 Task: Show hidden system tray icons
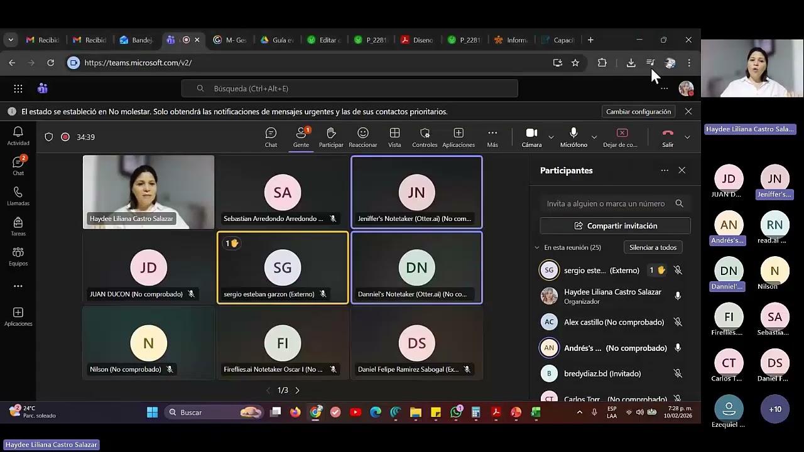pyautogui.click(x=579, y=412)
